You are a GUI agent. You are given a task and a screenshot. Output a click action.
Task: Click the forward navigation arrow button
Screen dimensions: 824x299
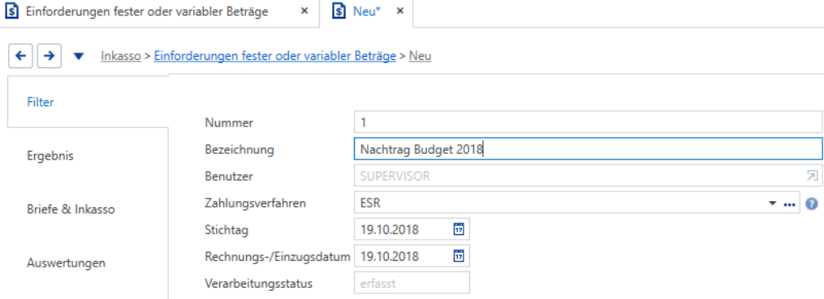(x=50, y=56)
